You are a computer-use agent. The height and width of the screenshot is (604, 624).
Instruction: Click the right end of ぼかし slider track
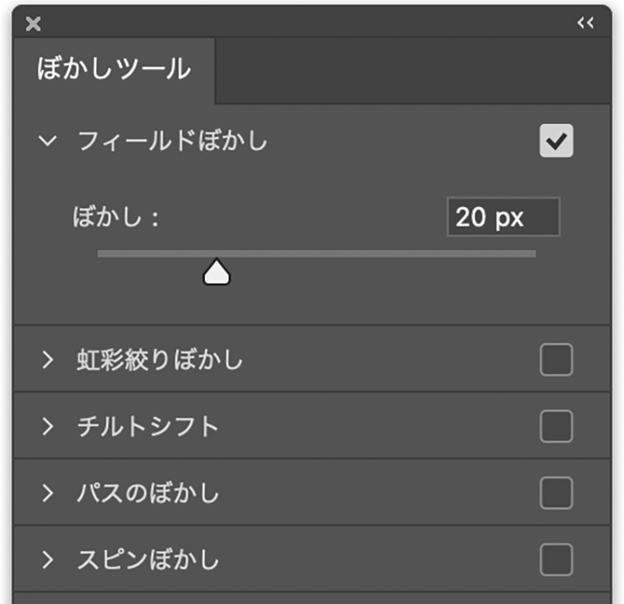[x=531, y=253]
